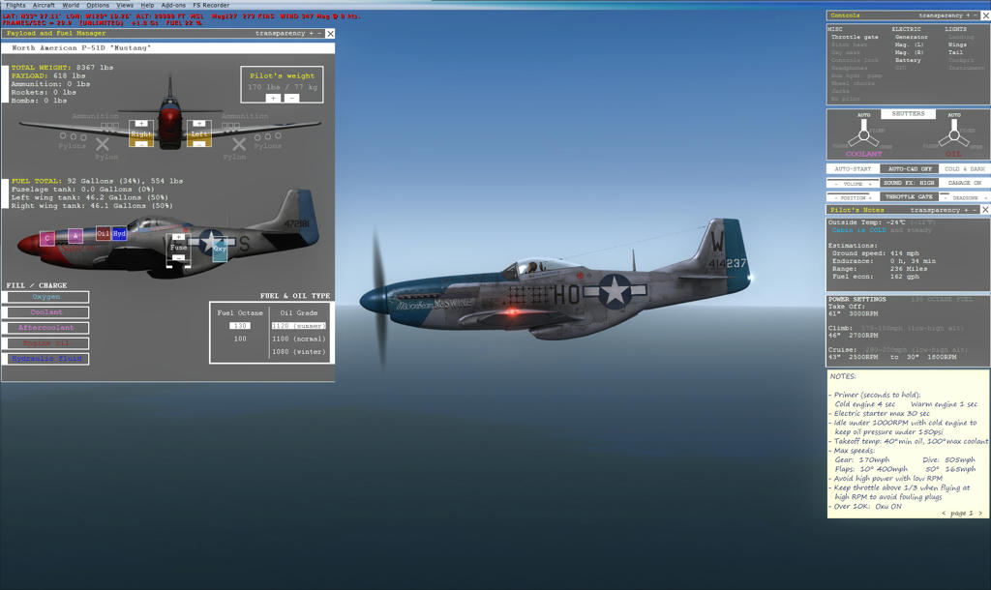Viewport: 991px width, 590px height.
Task: Remove fuel from Left wing tank
Action: (198, 144)
